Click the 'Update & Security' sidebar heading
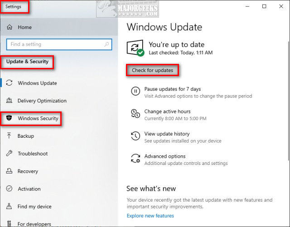Image resolution: width=290 pixels, height=227 pixels. [27, 62]
